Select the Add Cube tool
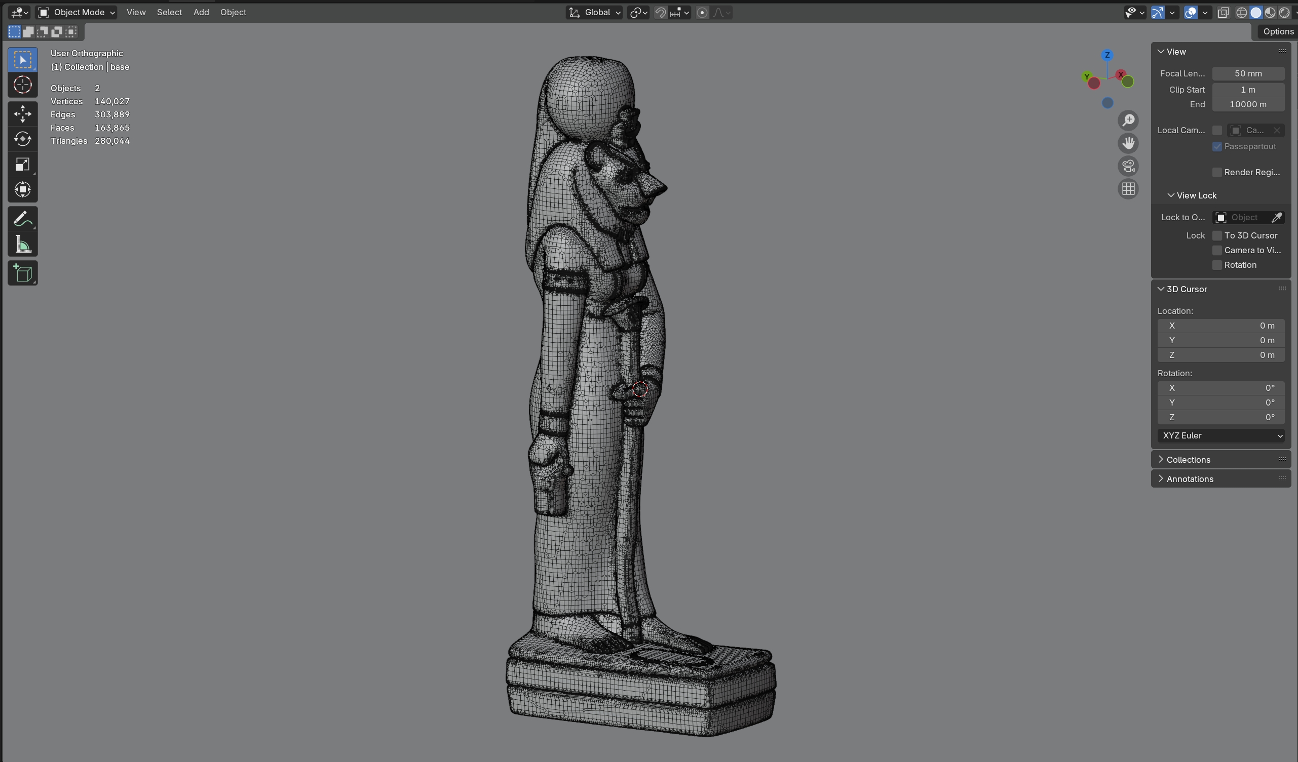This screenshot has width=1298, height=762. pos(23,273)
